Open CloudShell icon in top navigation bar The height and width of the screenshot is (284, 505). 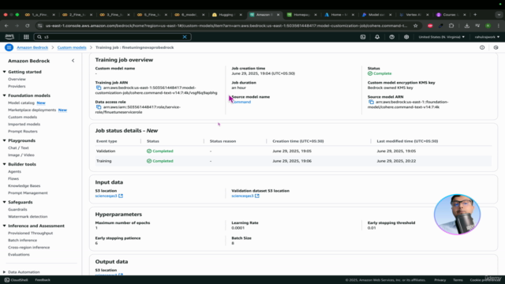363,37
